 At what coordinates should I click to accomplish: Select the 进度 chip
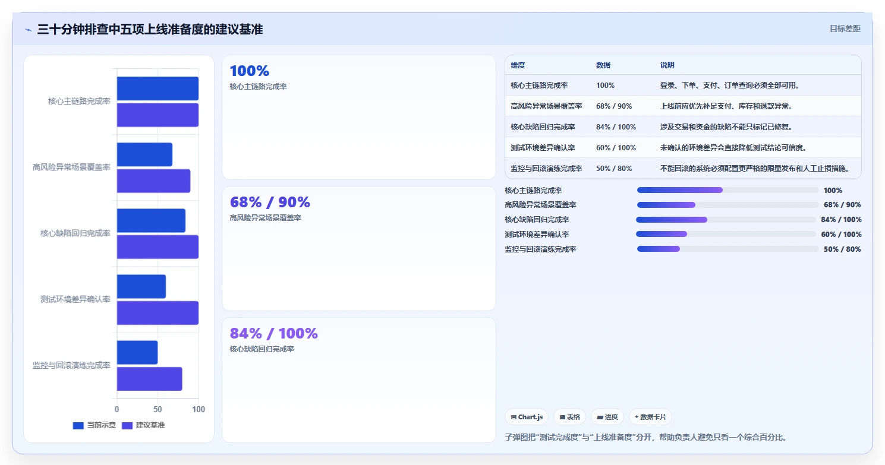607,417
